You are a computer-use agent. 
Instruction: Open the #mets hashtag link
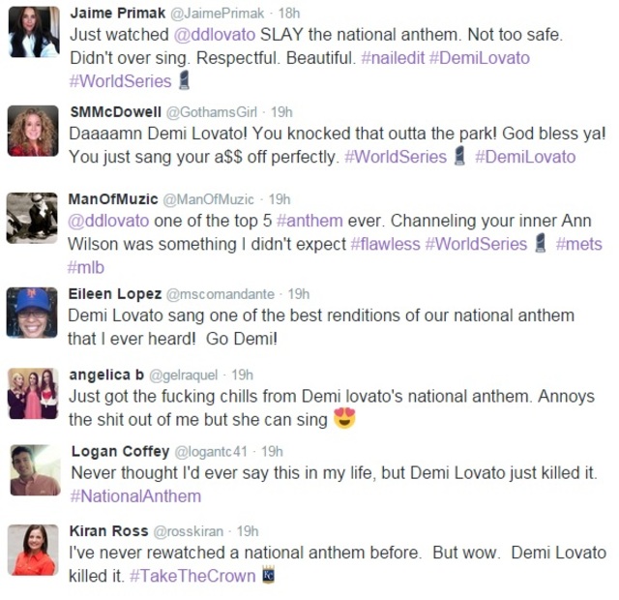click(x=579, y=244)
